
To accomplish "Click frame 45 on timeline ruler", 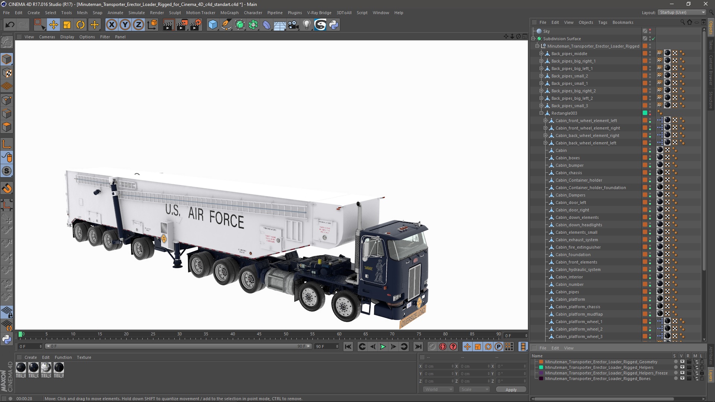I will [x=259, y=335].
